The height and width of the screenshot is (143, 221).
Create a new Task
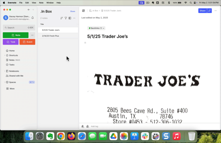11,42
